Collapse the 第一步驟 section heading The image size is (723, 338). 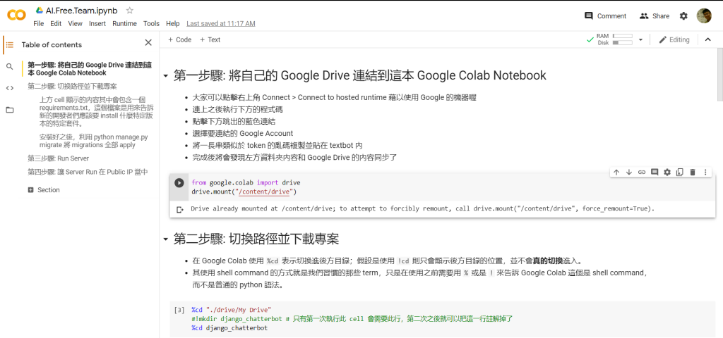[x=165, y=75]
